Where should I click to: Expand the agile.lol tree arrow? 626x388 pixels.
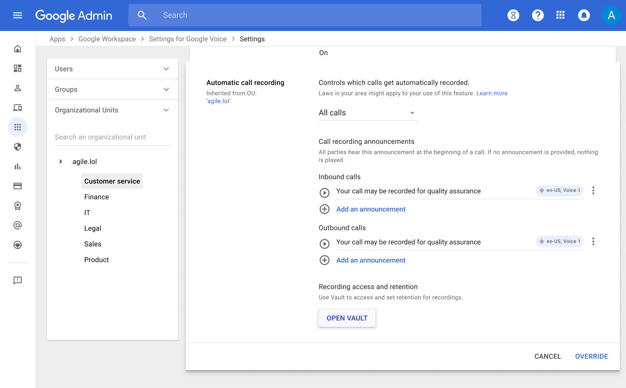coord(61,161)
